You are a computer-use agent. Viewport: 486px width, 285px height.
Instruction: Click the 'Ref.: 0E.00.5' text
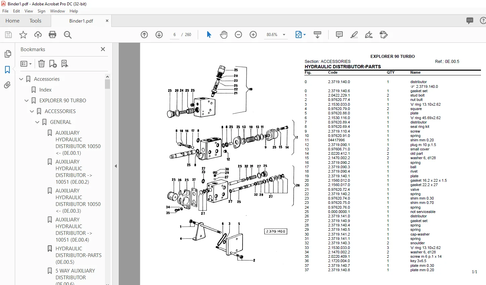[x=447, y=62]
